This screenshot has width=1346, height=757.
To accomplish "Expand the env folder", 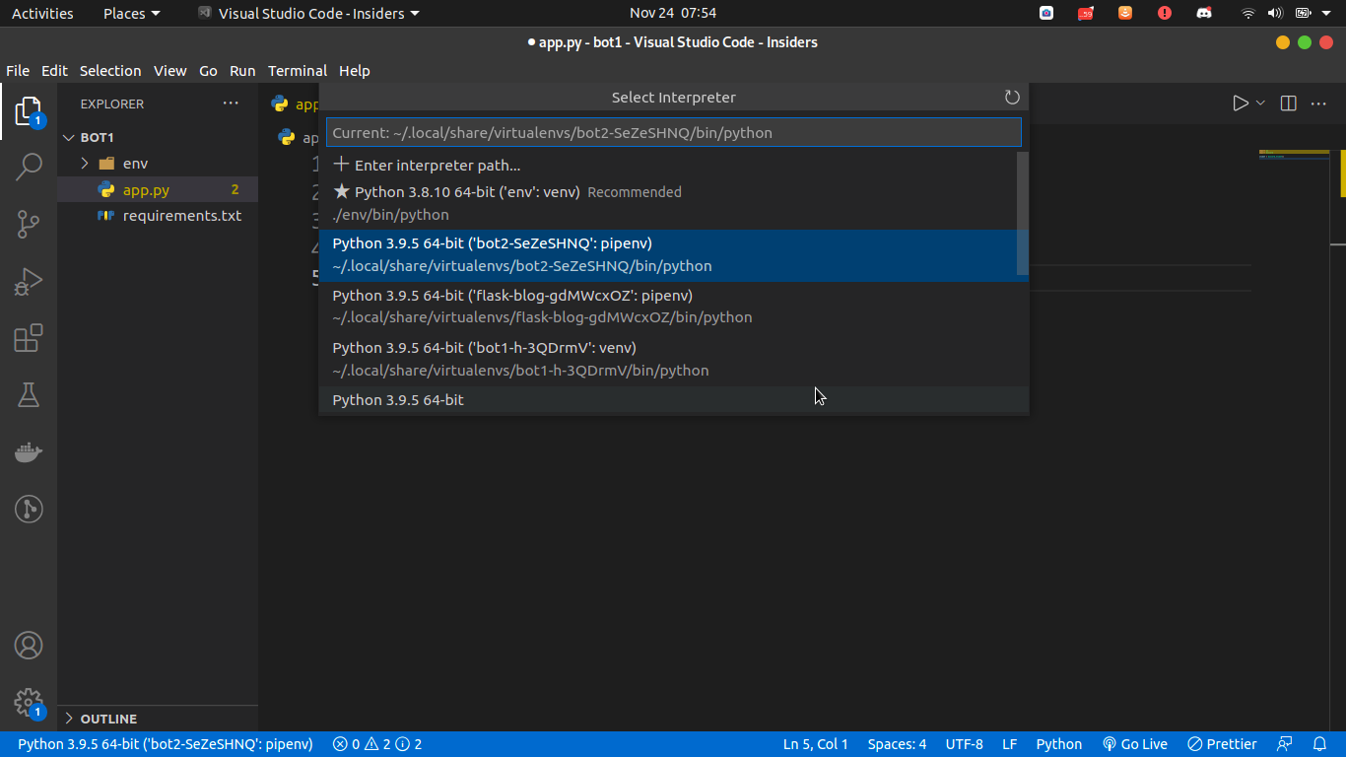I will (86, 163).
